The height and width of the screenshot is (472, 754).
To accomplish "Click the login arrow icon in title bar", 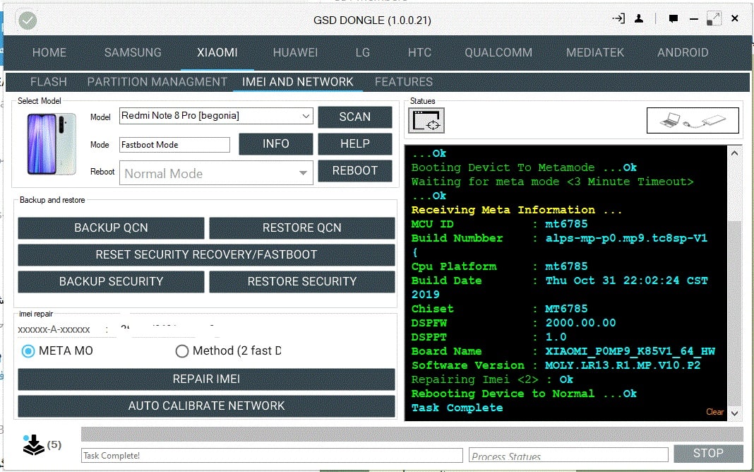I will pyautogui.click(x=618, y=19).
